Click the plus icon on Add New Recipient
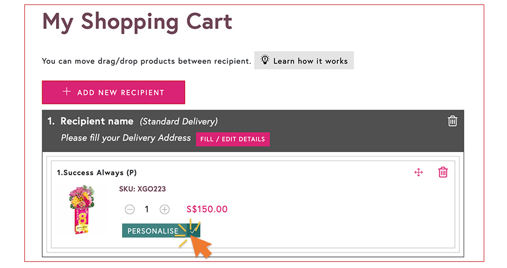 click(67, 92)
